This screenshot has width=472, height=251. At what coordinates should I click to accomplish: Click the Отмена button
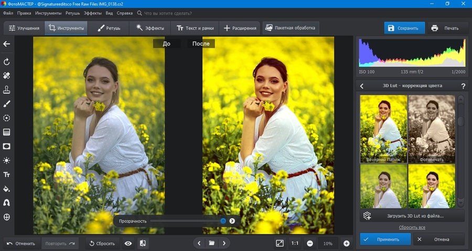pos(438,239)
